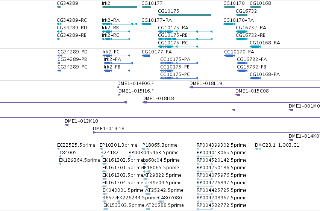Select EST RP004399302.5prime
This screenshot has height=211, width=320.
point(221,145)
